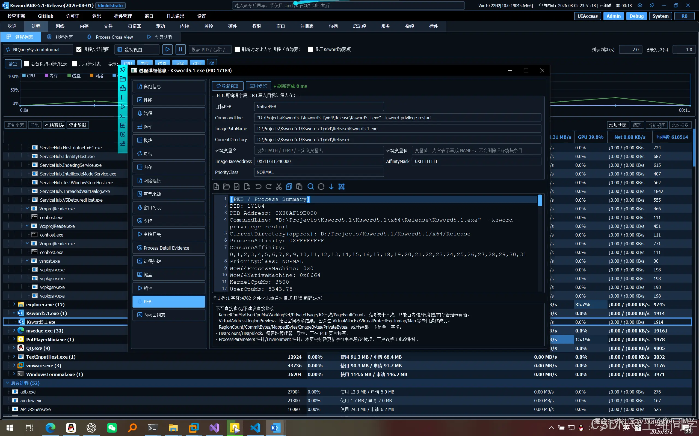Enable 刷新时对比内核进程（查隐藏） checkbox

click(x=237, y=49)
